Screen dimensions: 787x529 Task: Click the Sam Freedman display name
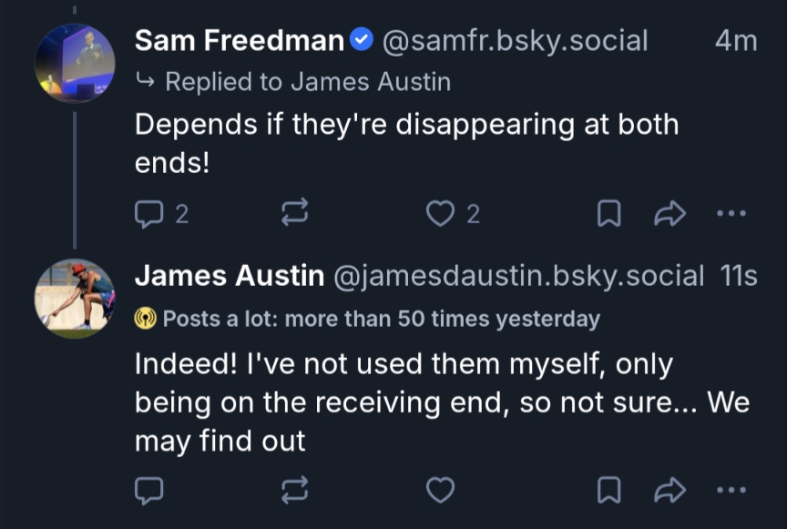tap(240, 41)
